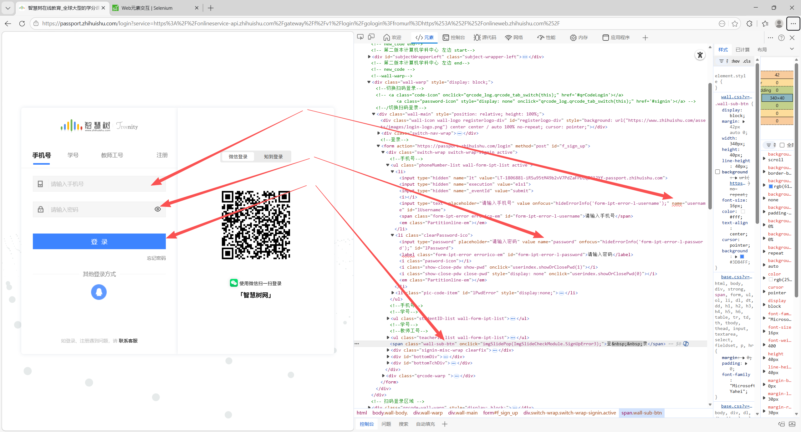Switch to the 网络 DevTools tab
The height and width of the screenshot is (432, 801).
(x=514, y=38)
